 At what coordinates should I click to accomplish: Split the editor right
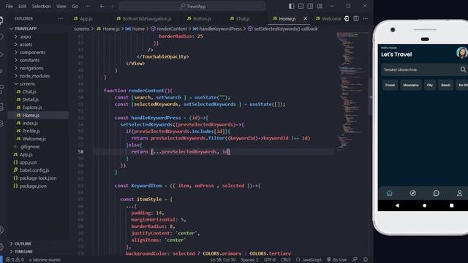[x=356, y=18]
